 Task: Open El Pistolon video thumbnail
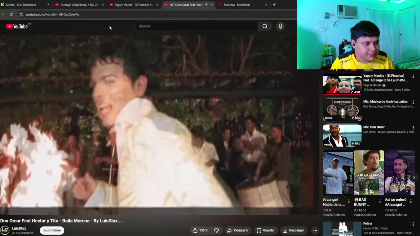[342, 85]
